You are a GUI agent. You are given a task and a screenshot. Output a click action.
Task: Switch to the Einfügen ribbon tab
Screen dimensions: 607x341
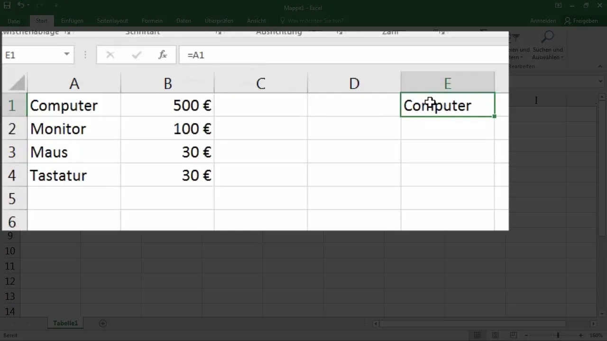coord(72,21)
